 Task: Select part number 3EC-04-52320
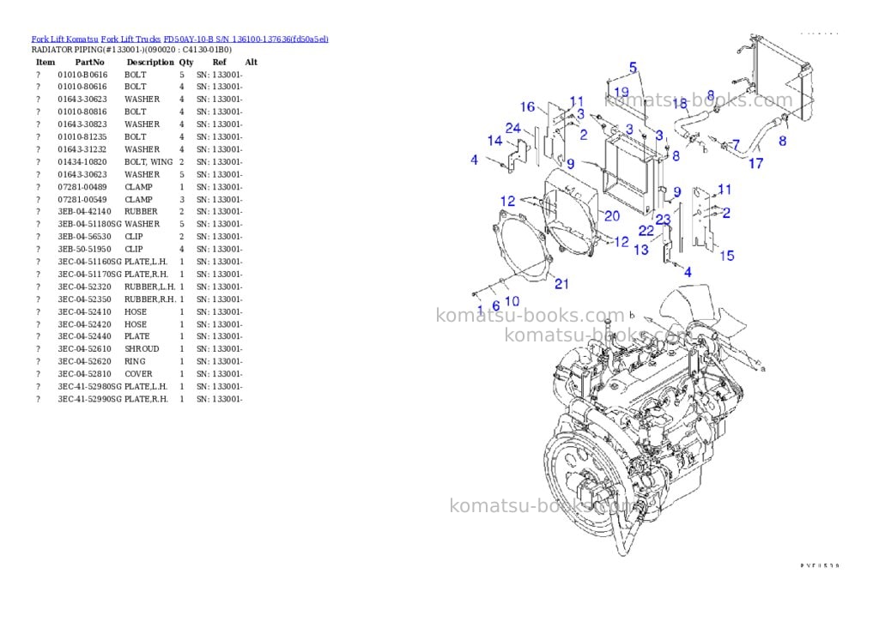(85, 287)
